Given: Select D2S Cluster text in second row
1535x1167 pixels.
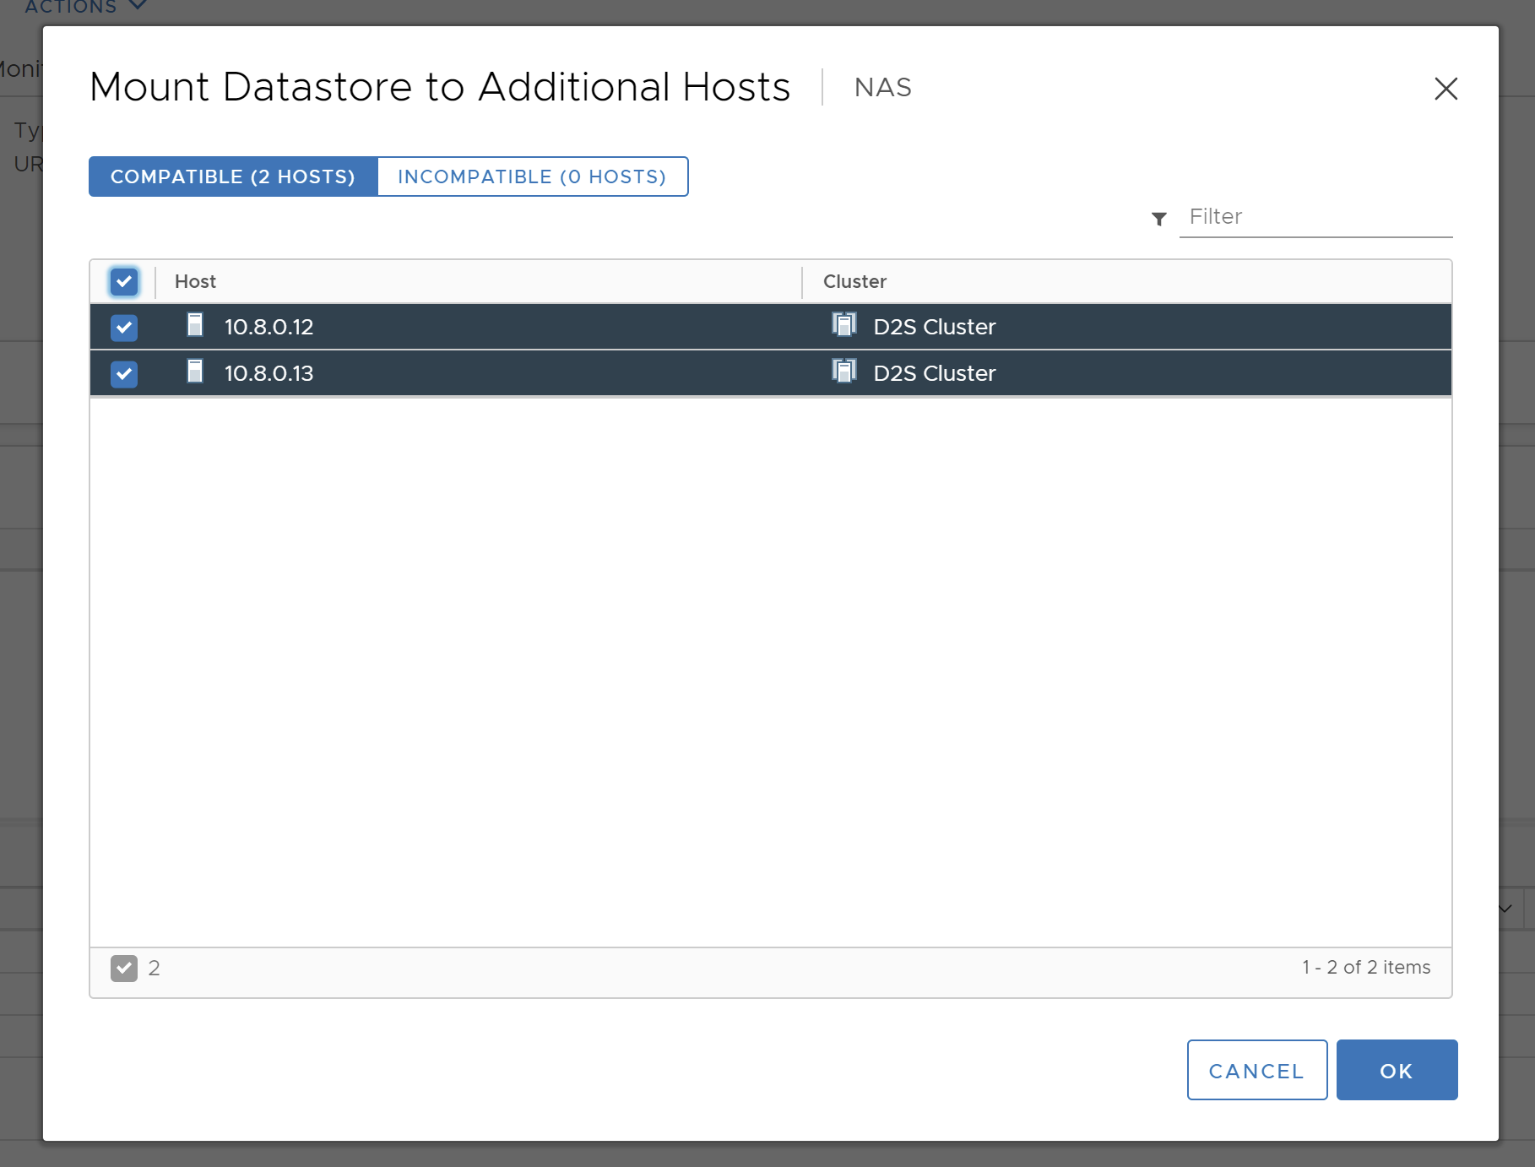Looking at the screenshot, I should click(934, 374).
